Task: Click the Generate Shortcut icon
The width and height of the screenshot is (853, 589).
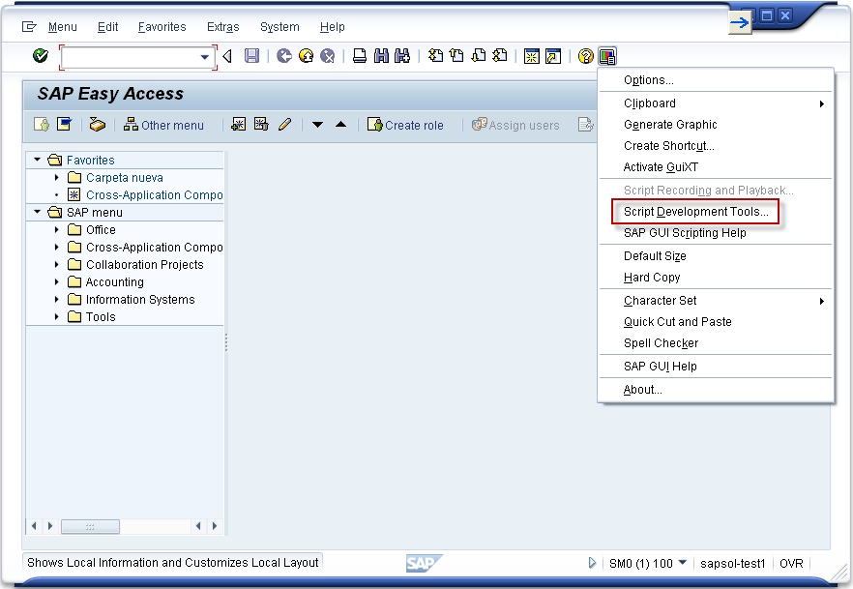Action: point(553,56)
